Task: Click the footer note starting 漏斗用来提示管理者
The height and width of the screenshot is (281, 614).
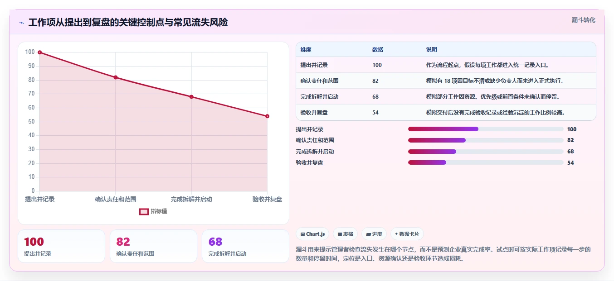Action: click(443, 254)
